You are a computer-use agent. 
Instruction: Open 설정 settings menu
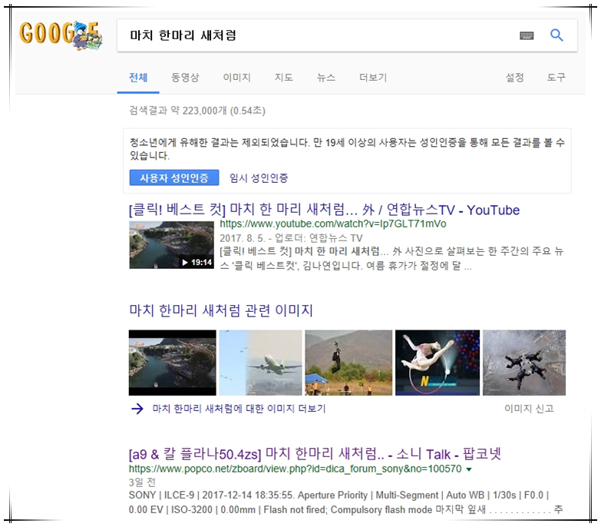click(x=514, y=78)
